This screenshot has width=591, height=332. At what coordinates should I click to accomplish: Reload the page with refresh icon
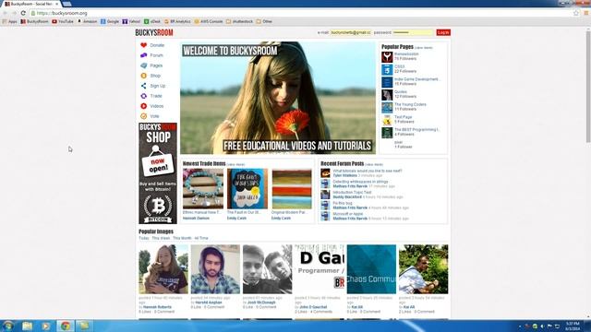(23, 13)
